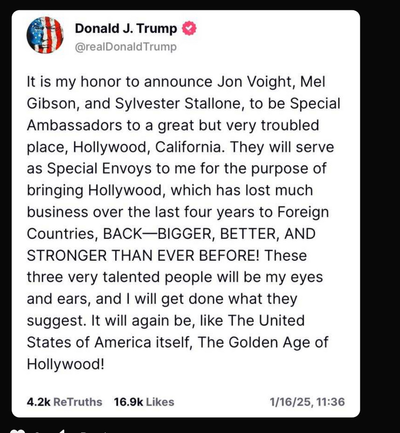Click 'STRONGER THAN EVER BEFORE!' text
The height and width of the screenshot is (433, 400).
tap(143, 256)
